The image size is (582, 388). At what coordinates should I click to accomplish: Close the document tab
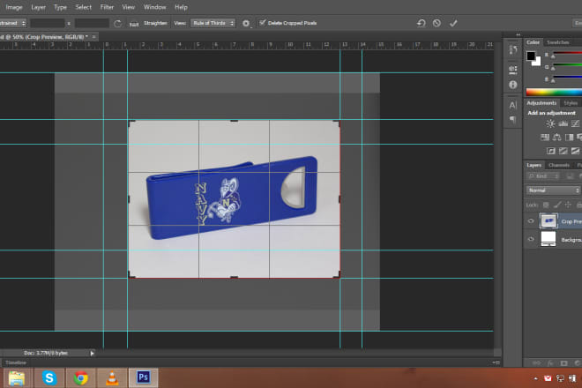pos(93,37)
